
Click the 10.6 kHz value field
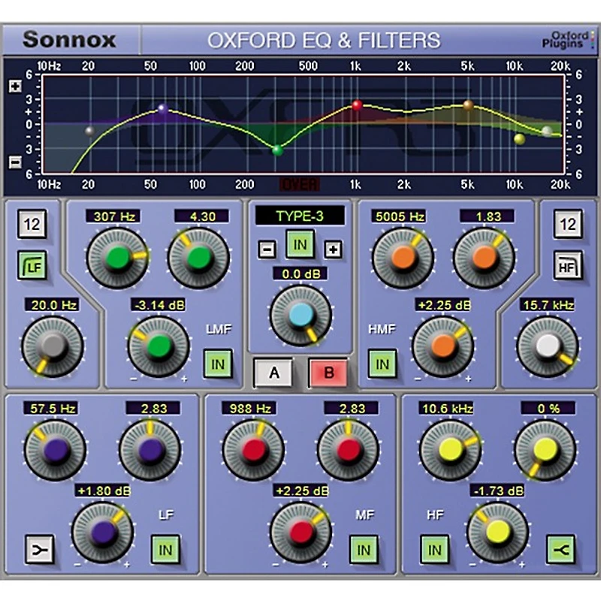coord(447,408)
